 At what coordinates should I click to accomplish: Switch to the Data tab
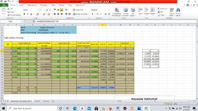coord(53,5)
